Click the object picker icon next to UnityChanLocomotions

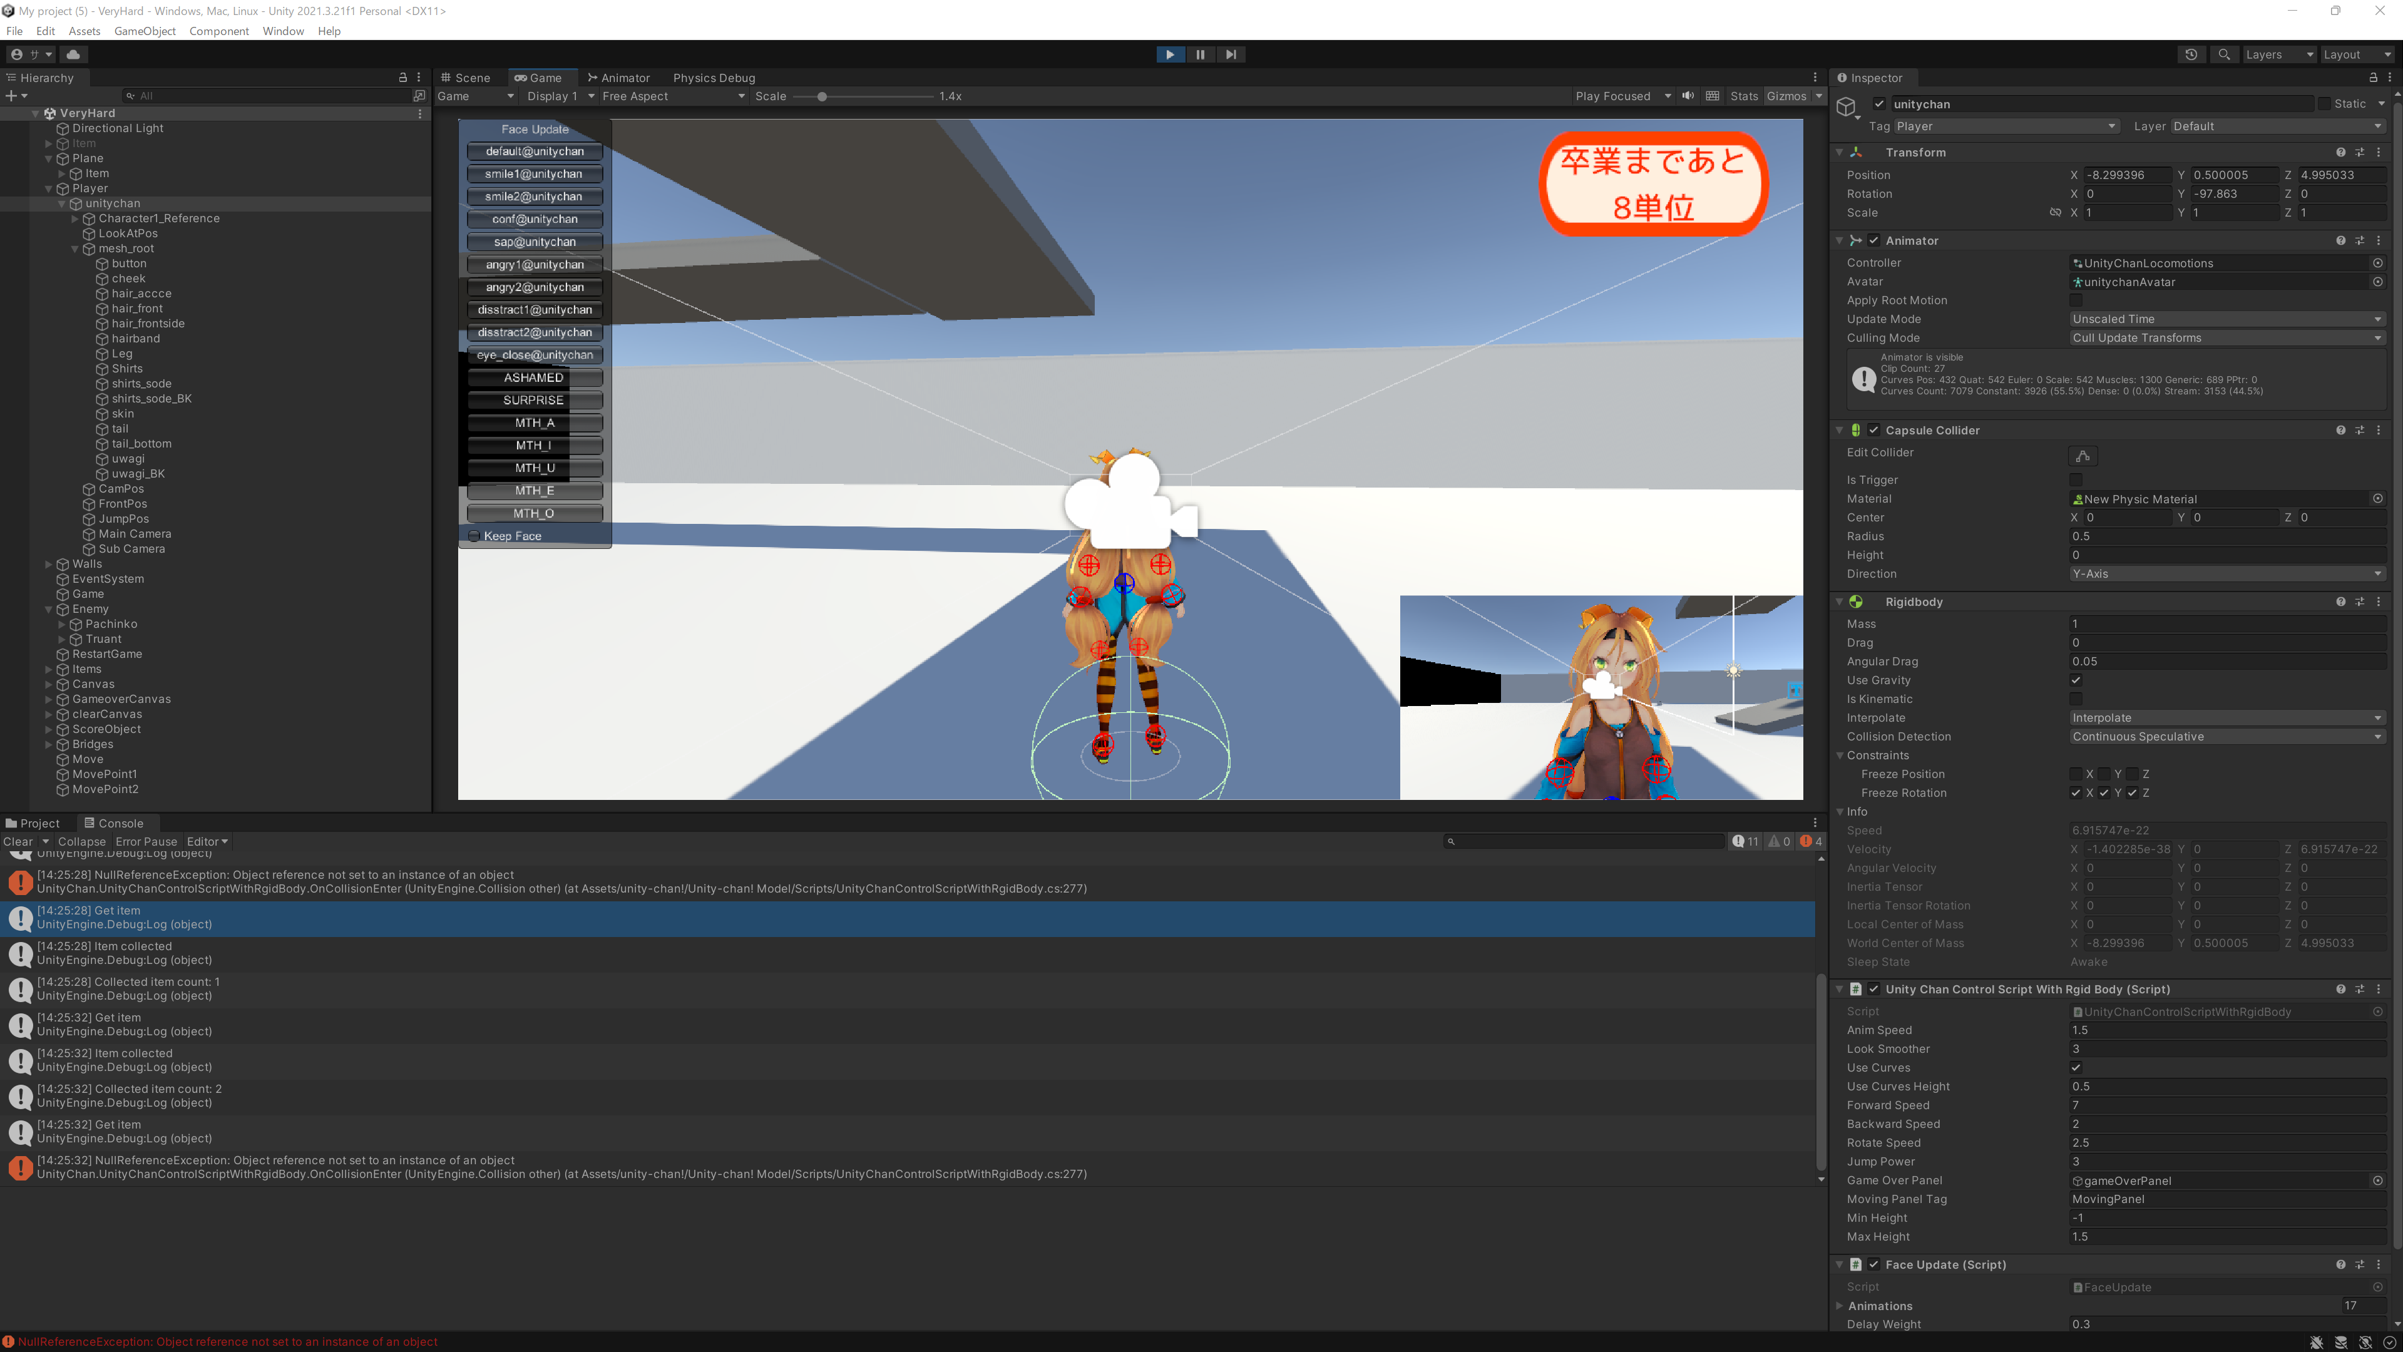pos(2377,263)
